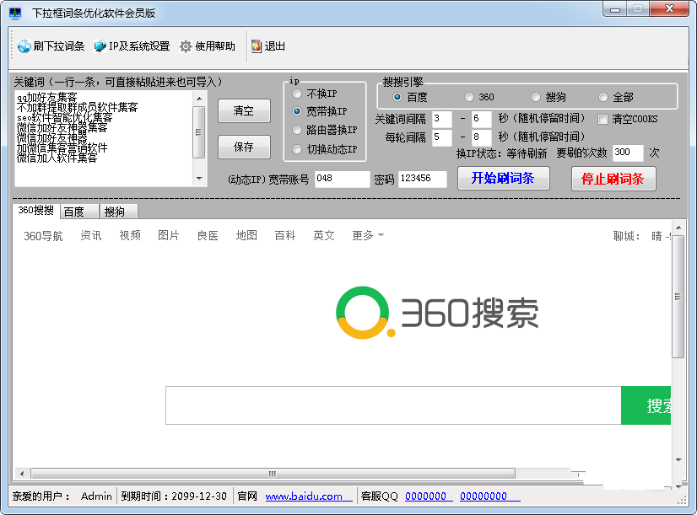The height and width of the screenshot is (515, 697).
Task: Click keyword line 微信加入软件集客
Action: 57,158
